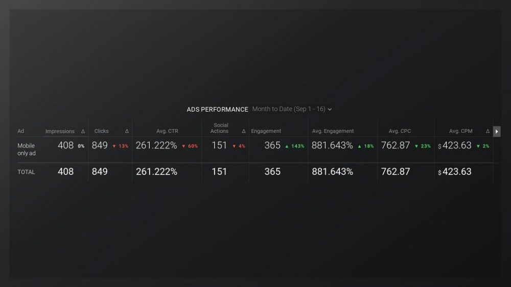Click the ADS PERFORMANCE widget title
Image resolution: width=511 pixels, height=287 pixels.
click(217, 110)
